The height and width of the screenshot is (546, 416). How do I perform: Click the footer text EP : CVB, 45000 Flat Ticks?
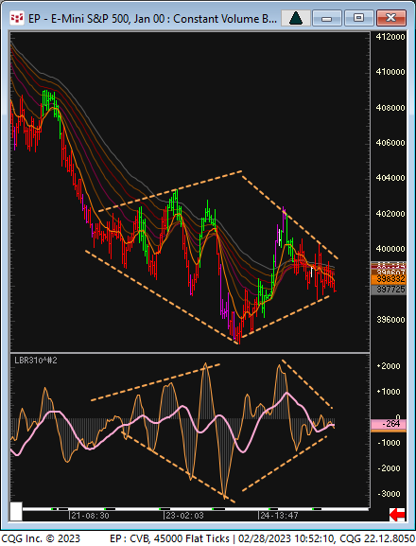[x=170, y=539]
